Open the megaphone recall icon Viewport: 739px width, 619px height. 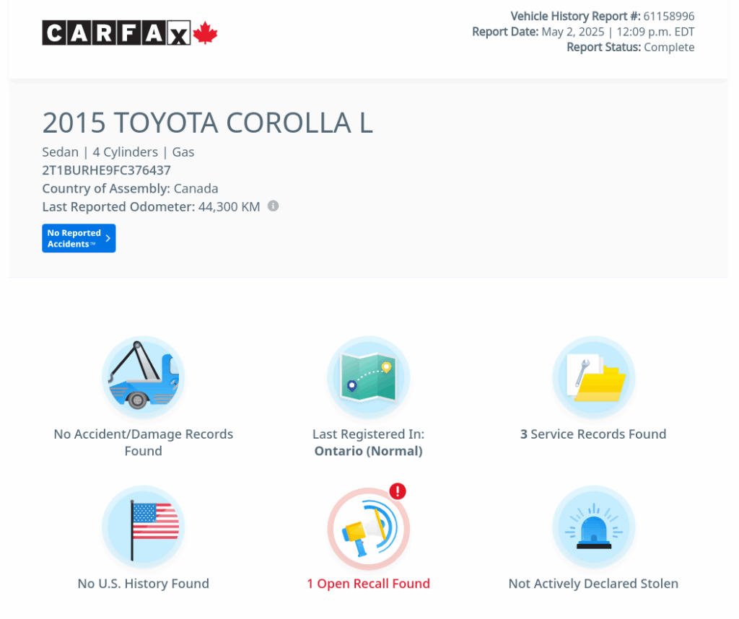(369, 529)
